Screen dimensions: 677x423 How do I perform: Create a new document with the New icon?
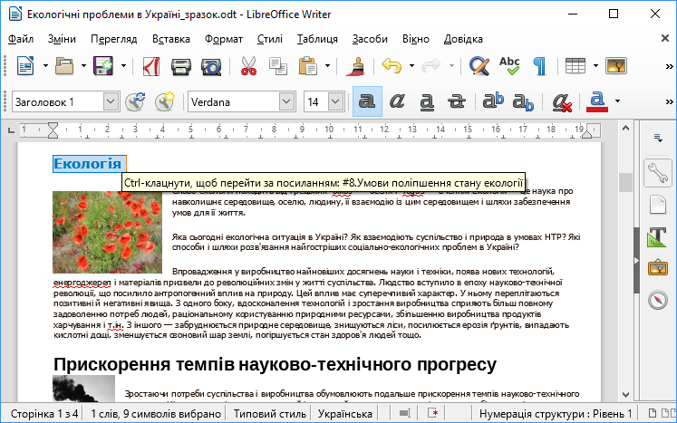click(25, 66)
